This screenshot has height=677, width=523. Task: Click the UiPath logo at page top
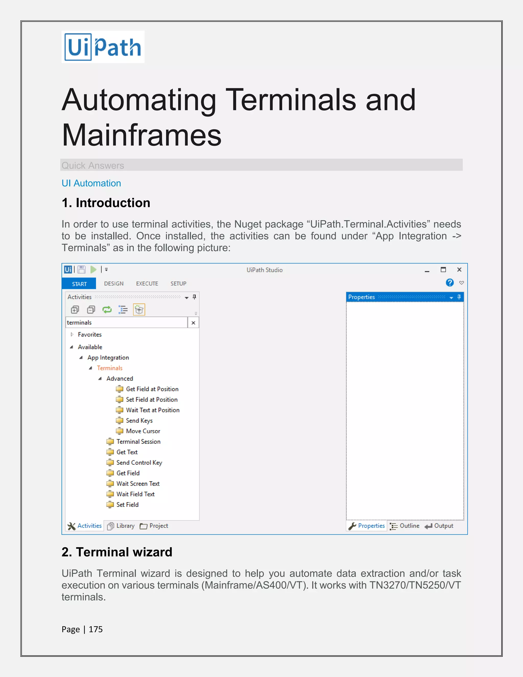click(103, 47)
